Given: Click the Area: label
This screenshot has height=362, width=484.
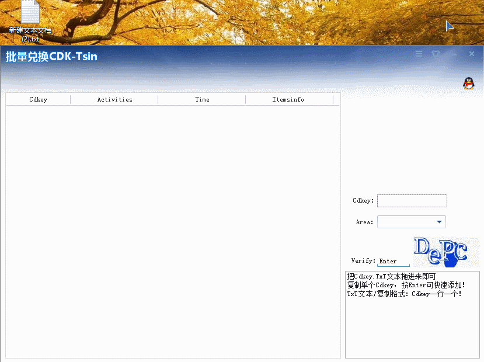Looking at the screenshot, I should [364, 222].
